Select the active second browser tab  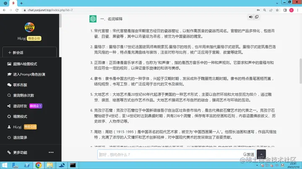click(13, 3)
